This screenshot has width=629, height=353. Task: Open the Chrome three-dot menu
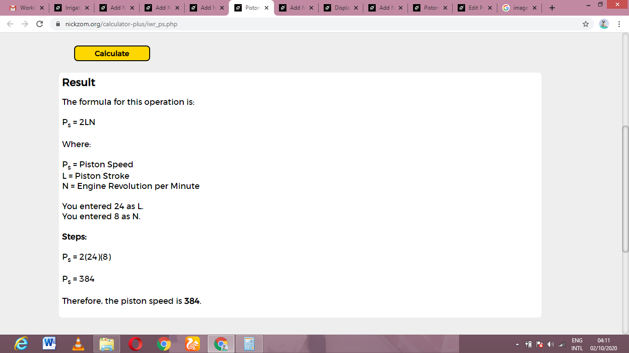coord(619,24)
